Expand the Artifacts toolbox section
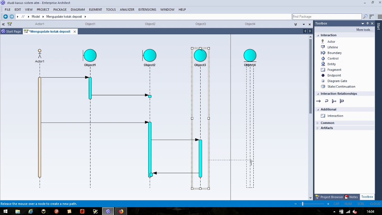 318,128
